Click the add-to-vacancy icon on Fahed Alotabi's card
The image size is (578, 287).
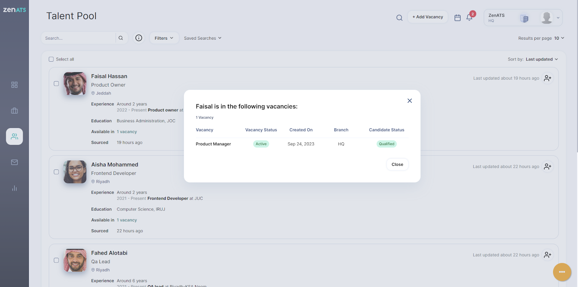(x=548, y=255)
